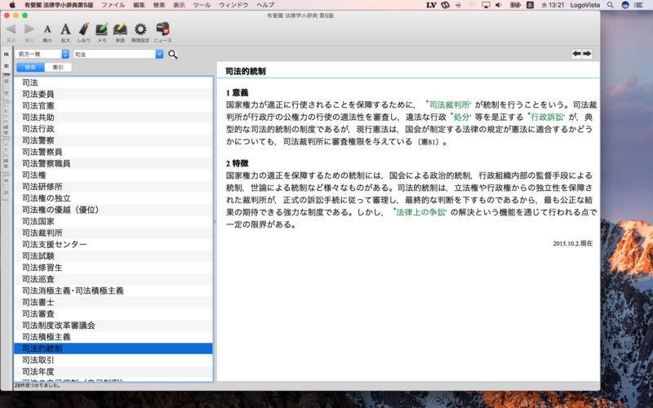Select the 司法消極主義・司法積極主義 entry
Image resolution: width=653 pixels, height=408 pixels.
click(113, 290)
